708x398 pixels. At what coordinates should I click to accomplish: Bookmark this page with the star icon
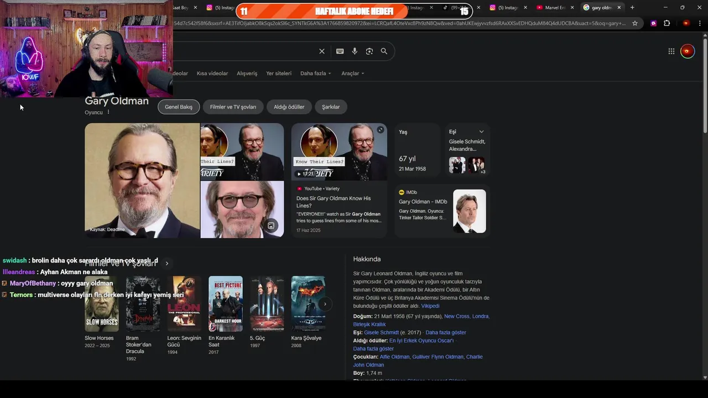(x=635, y=23)
